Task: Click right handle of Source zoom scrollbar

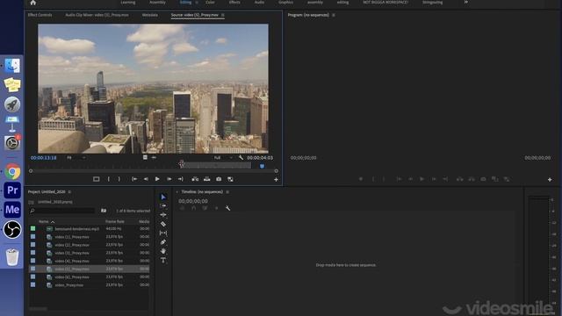Action: click(x=276, y=171)
